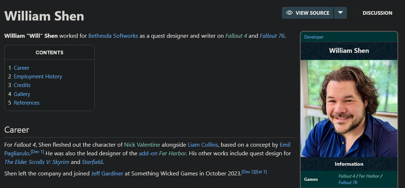405x188 pixels.
Task: Click the Ext 1 reference footnote
Action: point(261,172)
